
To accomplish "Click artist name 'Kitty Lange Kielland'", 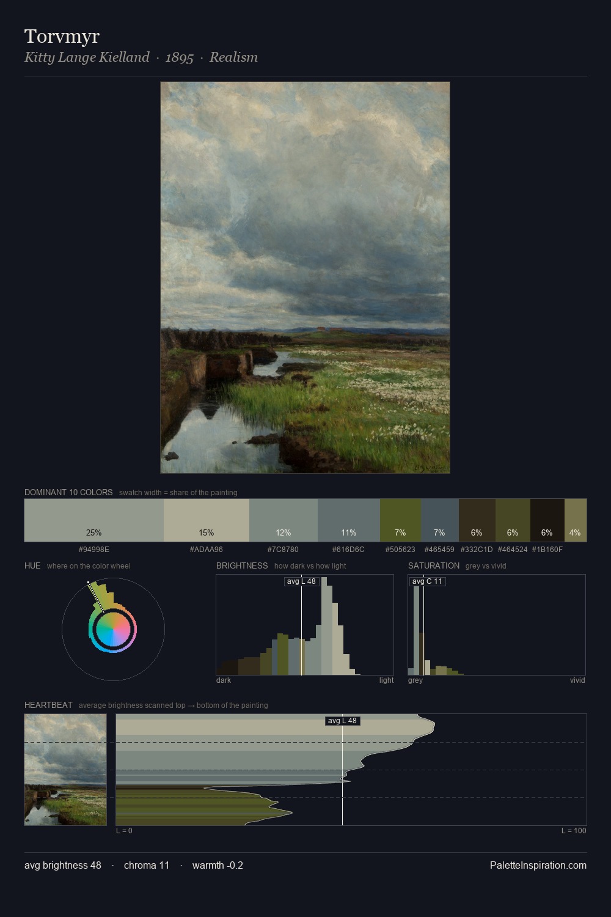I will point(87,57).
